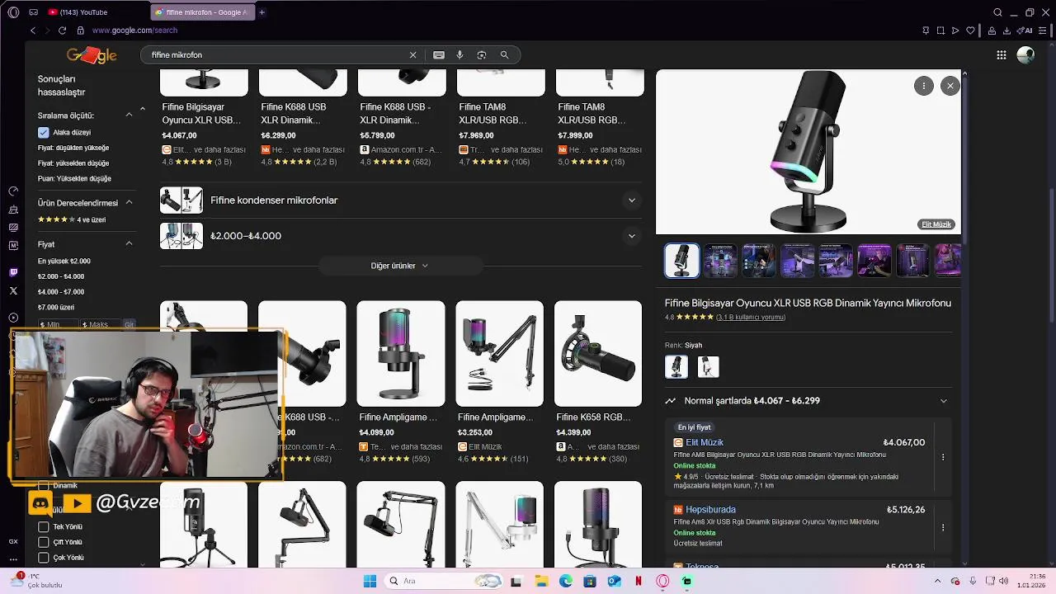The width and height of the screenshot is (1056, 594).
Task: Toggle Alaka düzeyi sort checkbox
Action: [44, 132]
